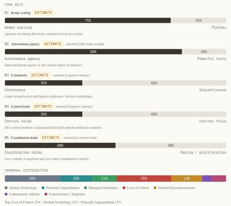The width and height of the screenshot is (231, 206).
Task: Click the 65% Control fails bar segment
Action: coord(154,114)
